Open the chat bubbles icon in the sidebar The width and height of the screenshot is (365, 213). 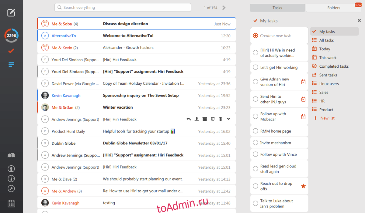11,155
